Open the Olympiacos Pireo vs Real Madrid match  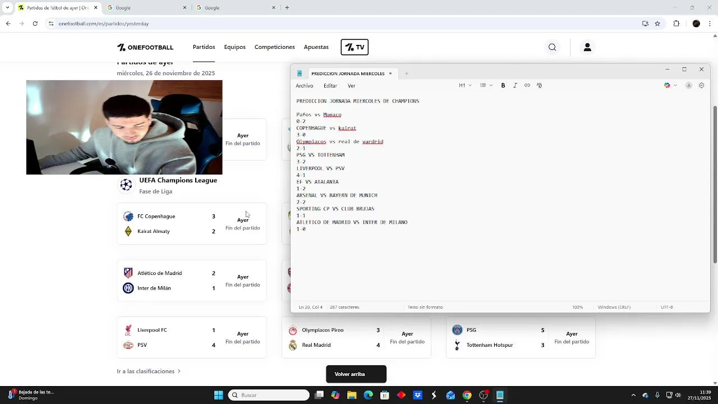(x=356, y=337)
